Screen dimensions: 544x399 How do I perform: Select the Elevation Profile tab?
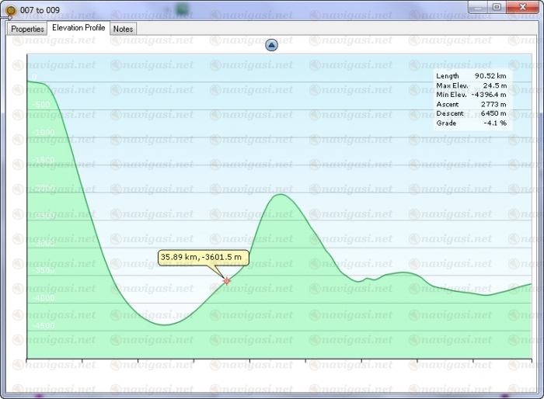tap(78, 28)
